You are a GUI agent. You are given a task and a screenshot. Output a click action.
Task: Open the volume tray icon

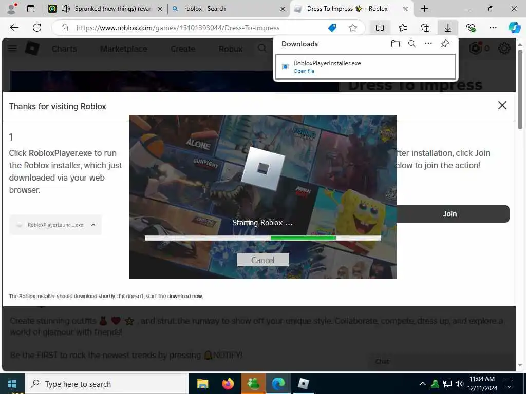(459, 384)
